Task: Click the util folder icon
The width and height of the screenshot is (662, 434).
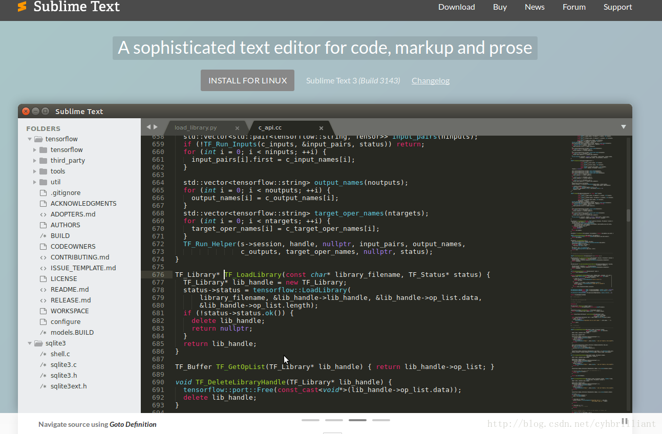Action: (43, 182)
